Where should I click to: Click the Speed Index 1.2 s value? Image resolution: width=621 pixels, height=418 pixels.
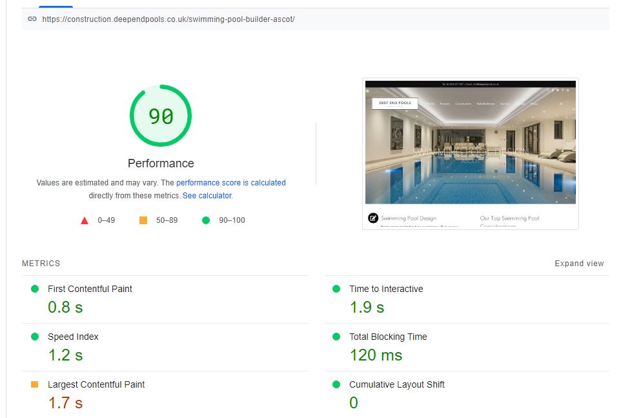tap(65, 355)
